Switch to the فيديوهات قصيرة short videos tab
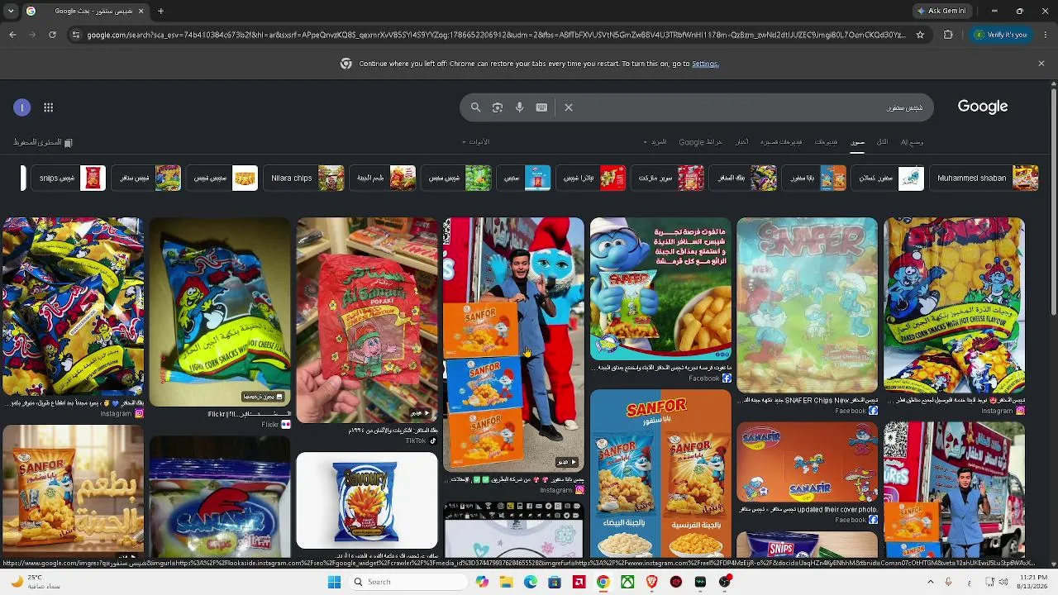Screen dimensions: 1058x595 coord(781,142)
